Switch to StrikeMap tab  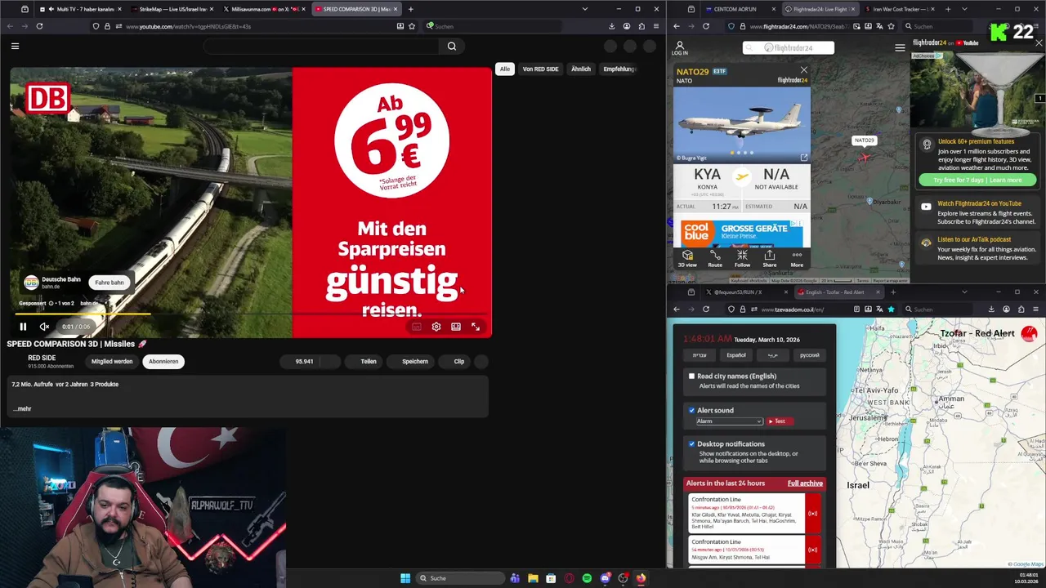click(171, 9)
